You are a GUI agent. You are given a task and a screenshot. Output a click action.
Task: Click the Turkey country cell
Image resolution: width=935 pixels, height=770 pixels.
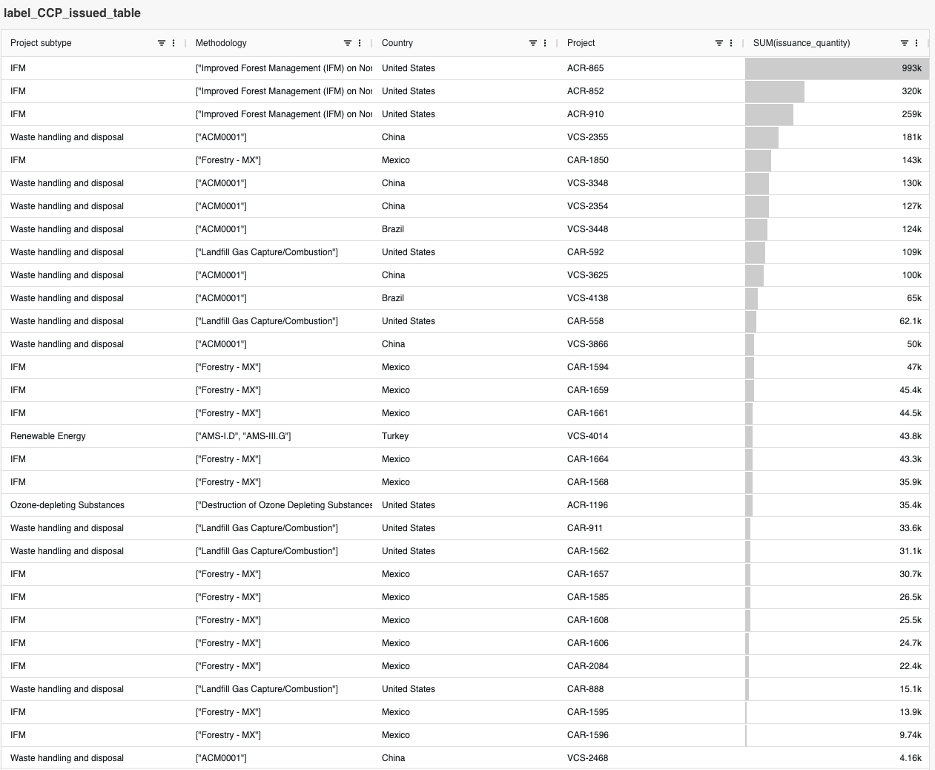pyautogui.click(x=395, y=436)
